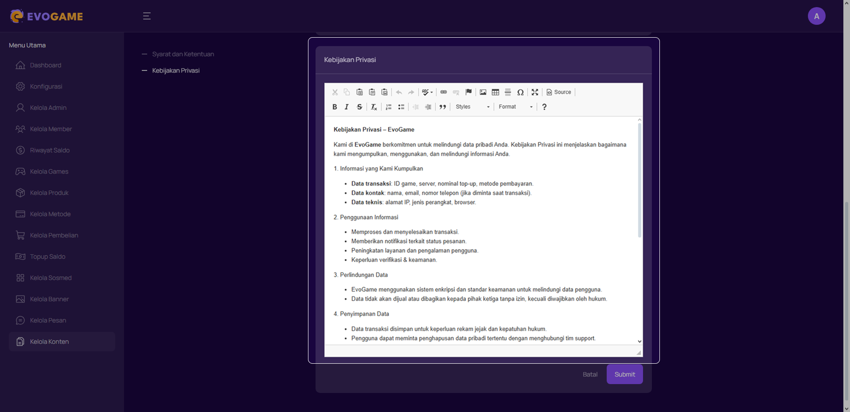Toggle bold formatting

(335, 107)
